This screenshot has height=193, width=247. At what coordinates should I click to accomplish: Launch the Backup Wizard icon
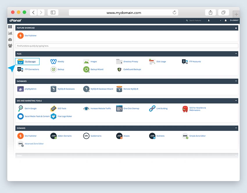pyautogui.click(x=86, y=69)
